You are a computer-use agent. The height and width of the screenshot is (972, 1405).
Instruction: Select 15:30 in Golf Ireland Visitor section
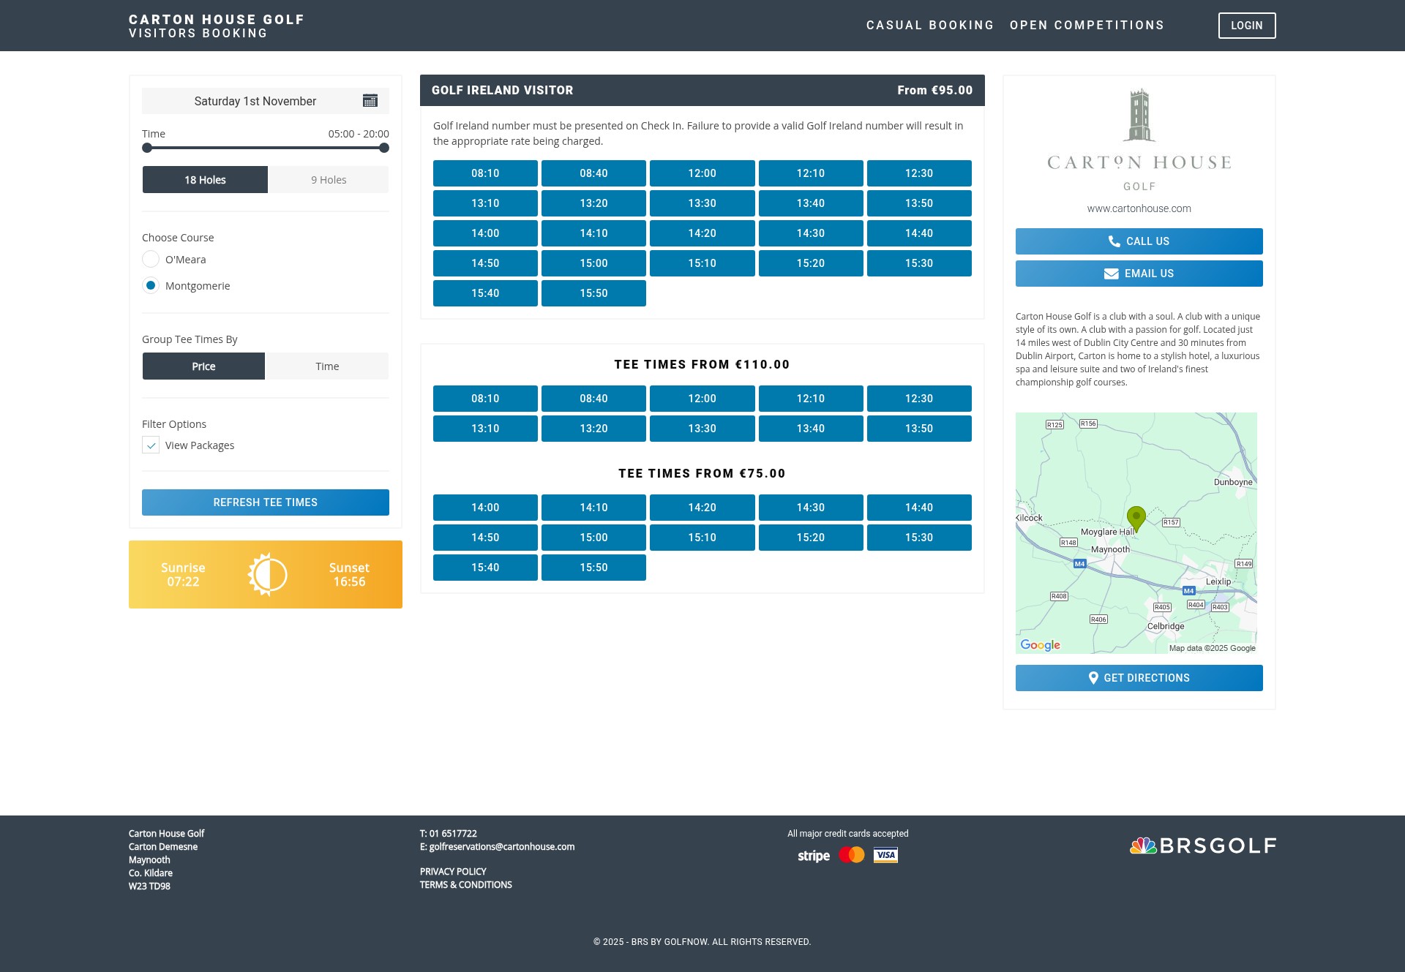pyautogui.click(x=919, y=263)
